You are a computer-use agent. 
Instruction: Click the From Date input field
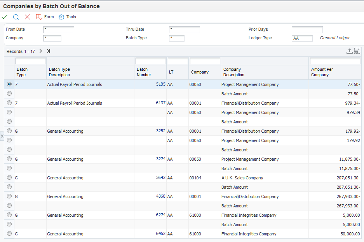tap(58, 30)
